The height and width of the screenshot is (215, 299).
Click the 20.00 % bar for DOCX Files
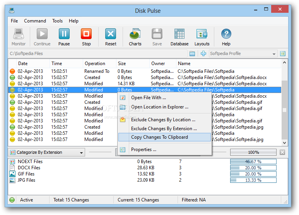click(x=253, y=168)
